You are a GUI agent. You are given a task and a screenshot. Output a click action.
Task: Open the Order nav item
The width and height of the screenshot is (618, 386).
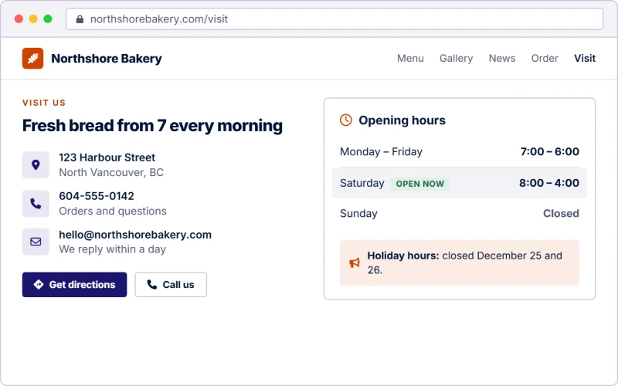pyautogui.click(x=545, y=59)
